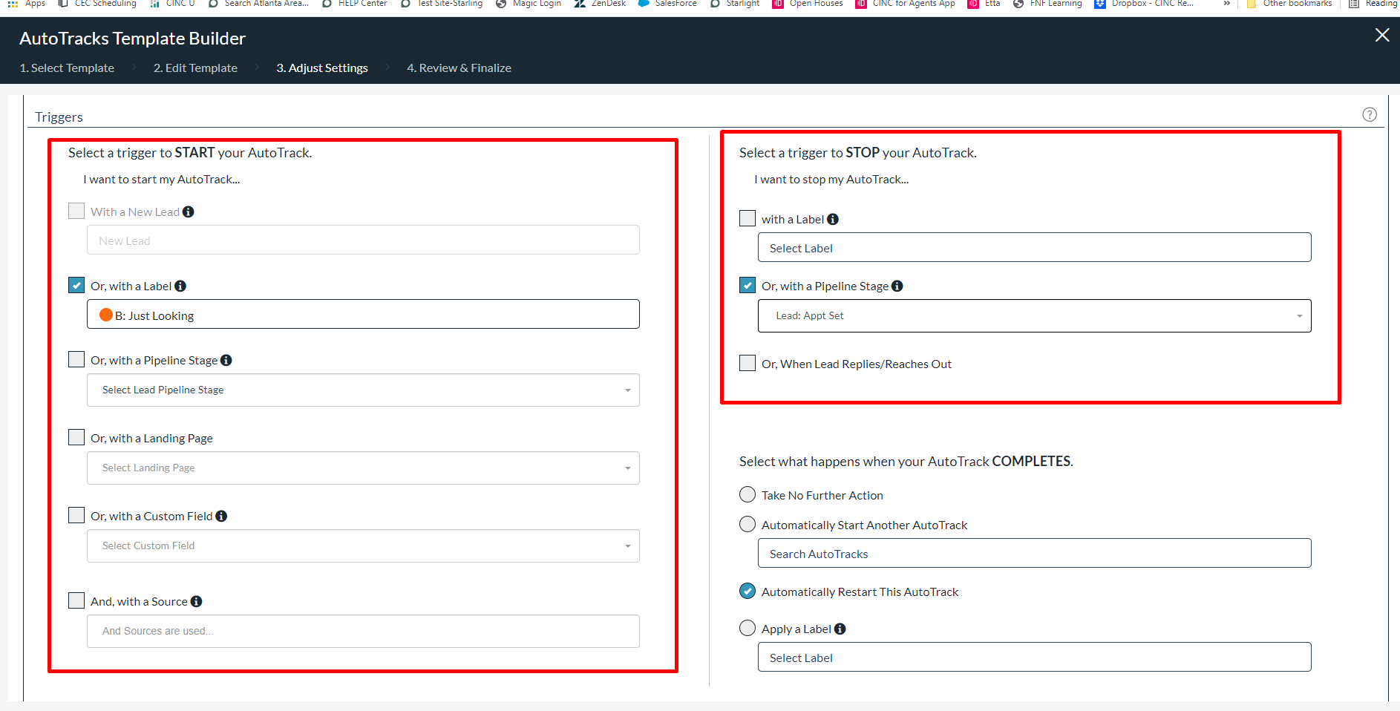Click the info icon next to "With a New Lead"
1400x711 pixels.
(x=189, y=212)
